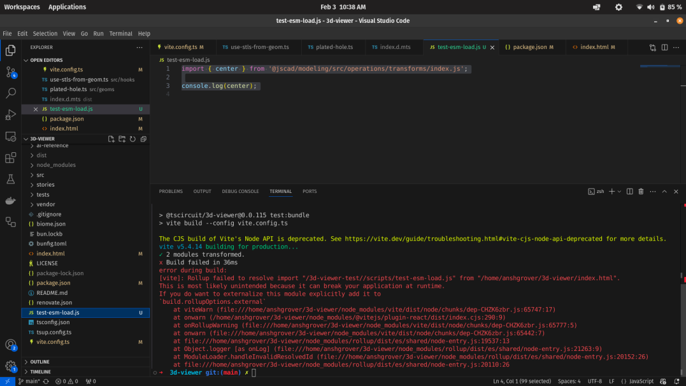Open launch profile dropdown next to plus

coord(619,191)
